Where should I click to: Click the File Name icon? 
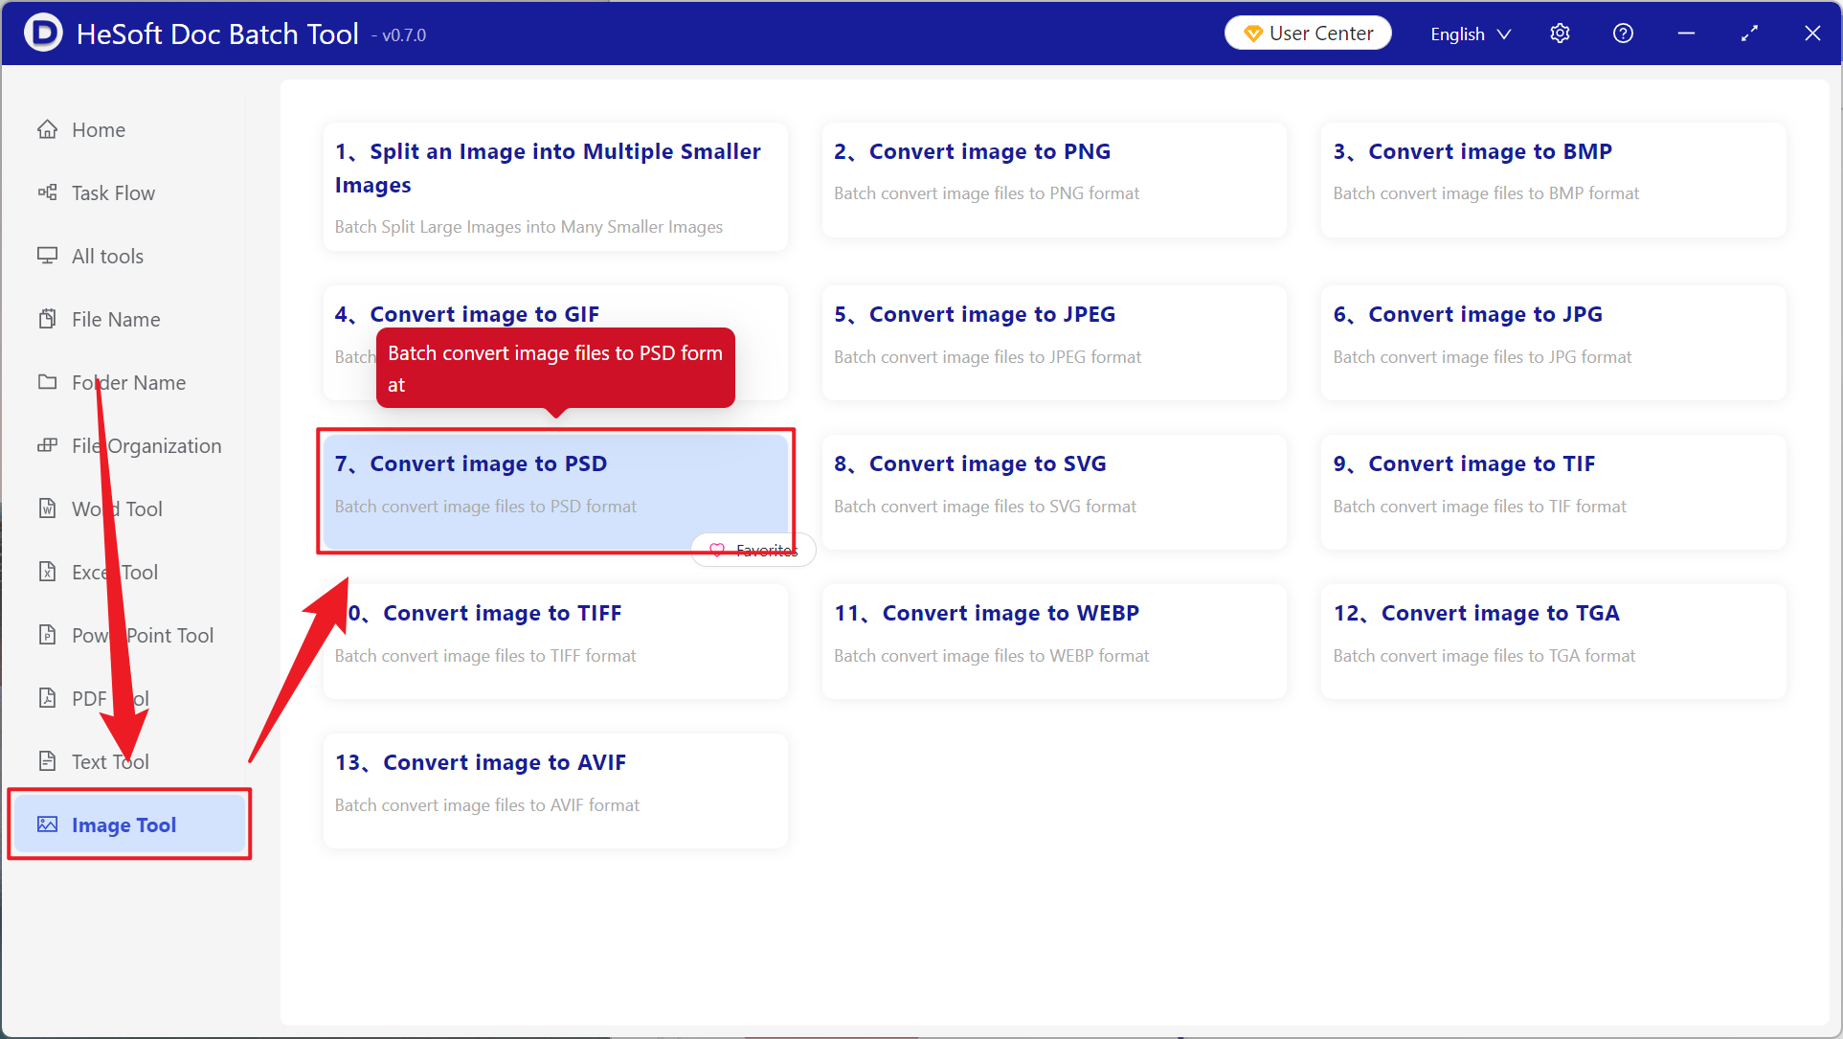click(47, 319)
